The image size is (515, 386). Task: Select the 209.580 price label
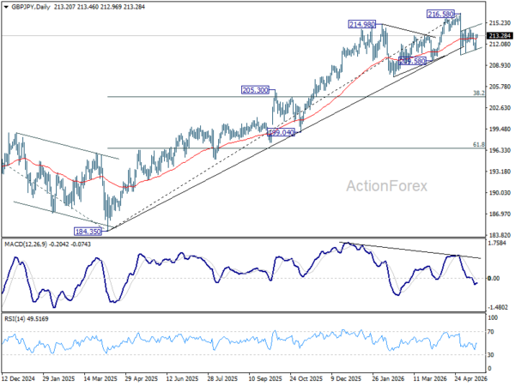(x=412, y=61)
